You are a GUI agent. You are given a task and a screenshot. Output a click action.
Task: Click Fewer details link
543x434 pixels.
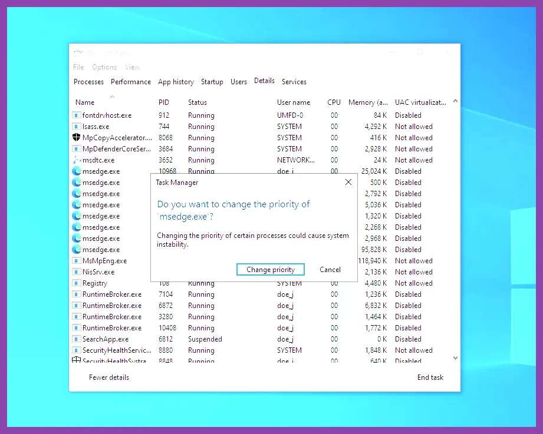[108, 377]
